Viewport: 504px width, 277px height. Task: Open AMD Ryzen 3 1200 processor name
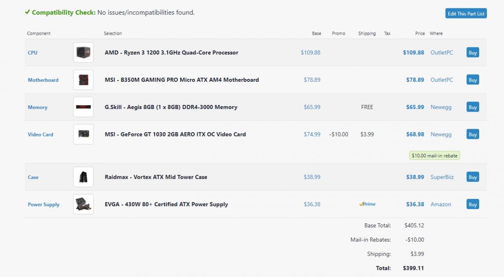point(171,52)
